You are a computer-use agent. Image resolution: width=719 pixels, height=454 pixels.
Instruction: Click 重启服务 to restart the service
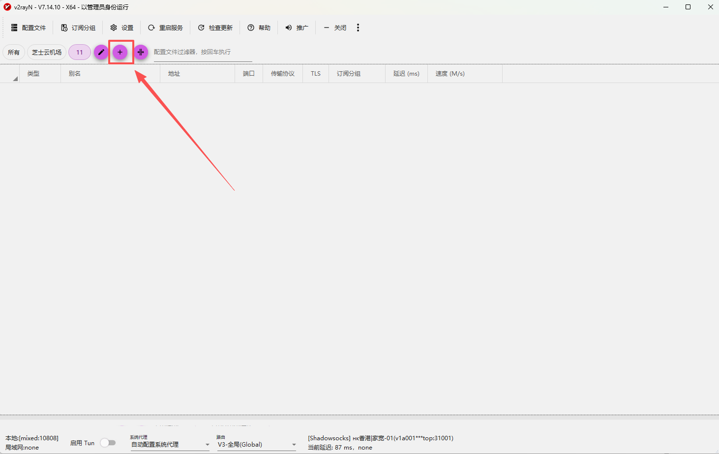165,28
